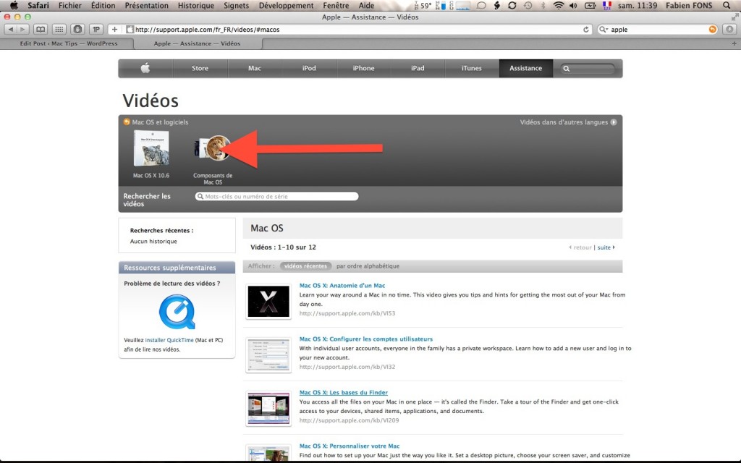Select the Apple — Assistance — Vidéos tab
Viewport: 741px width, 463px height.
click(197, 43)
